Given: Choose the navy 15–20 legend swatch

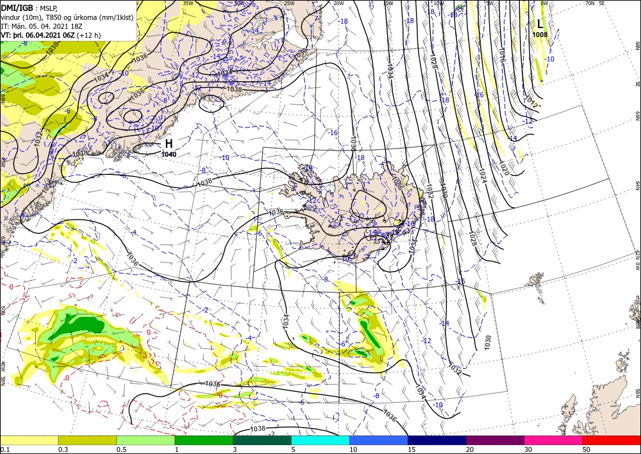Looking at the screenshot, I should (437, 440).
